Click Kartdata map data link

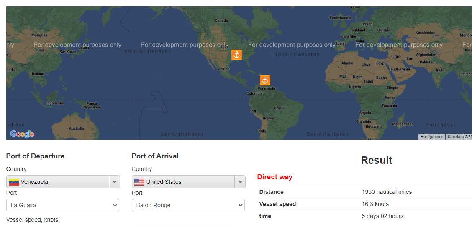pyautogui.click(x=459, y=137)
